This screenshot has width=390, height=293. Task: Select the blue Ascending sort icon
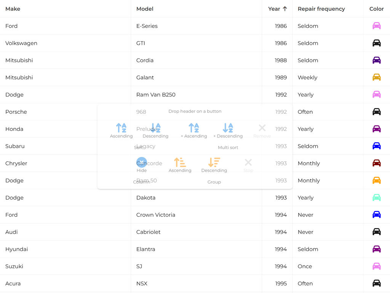[x=121, y=128]
